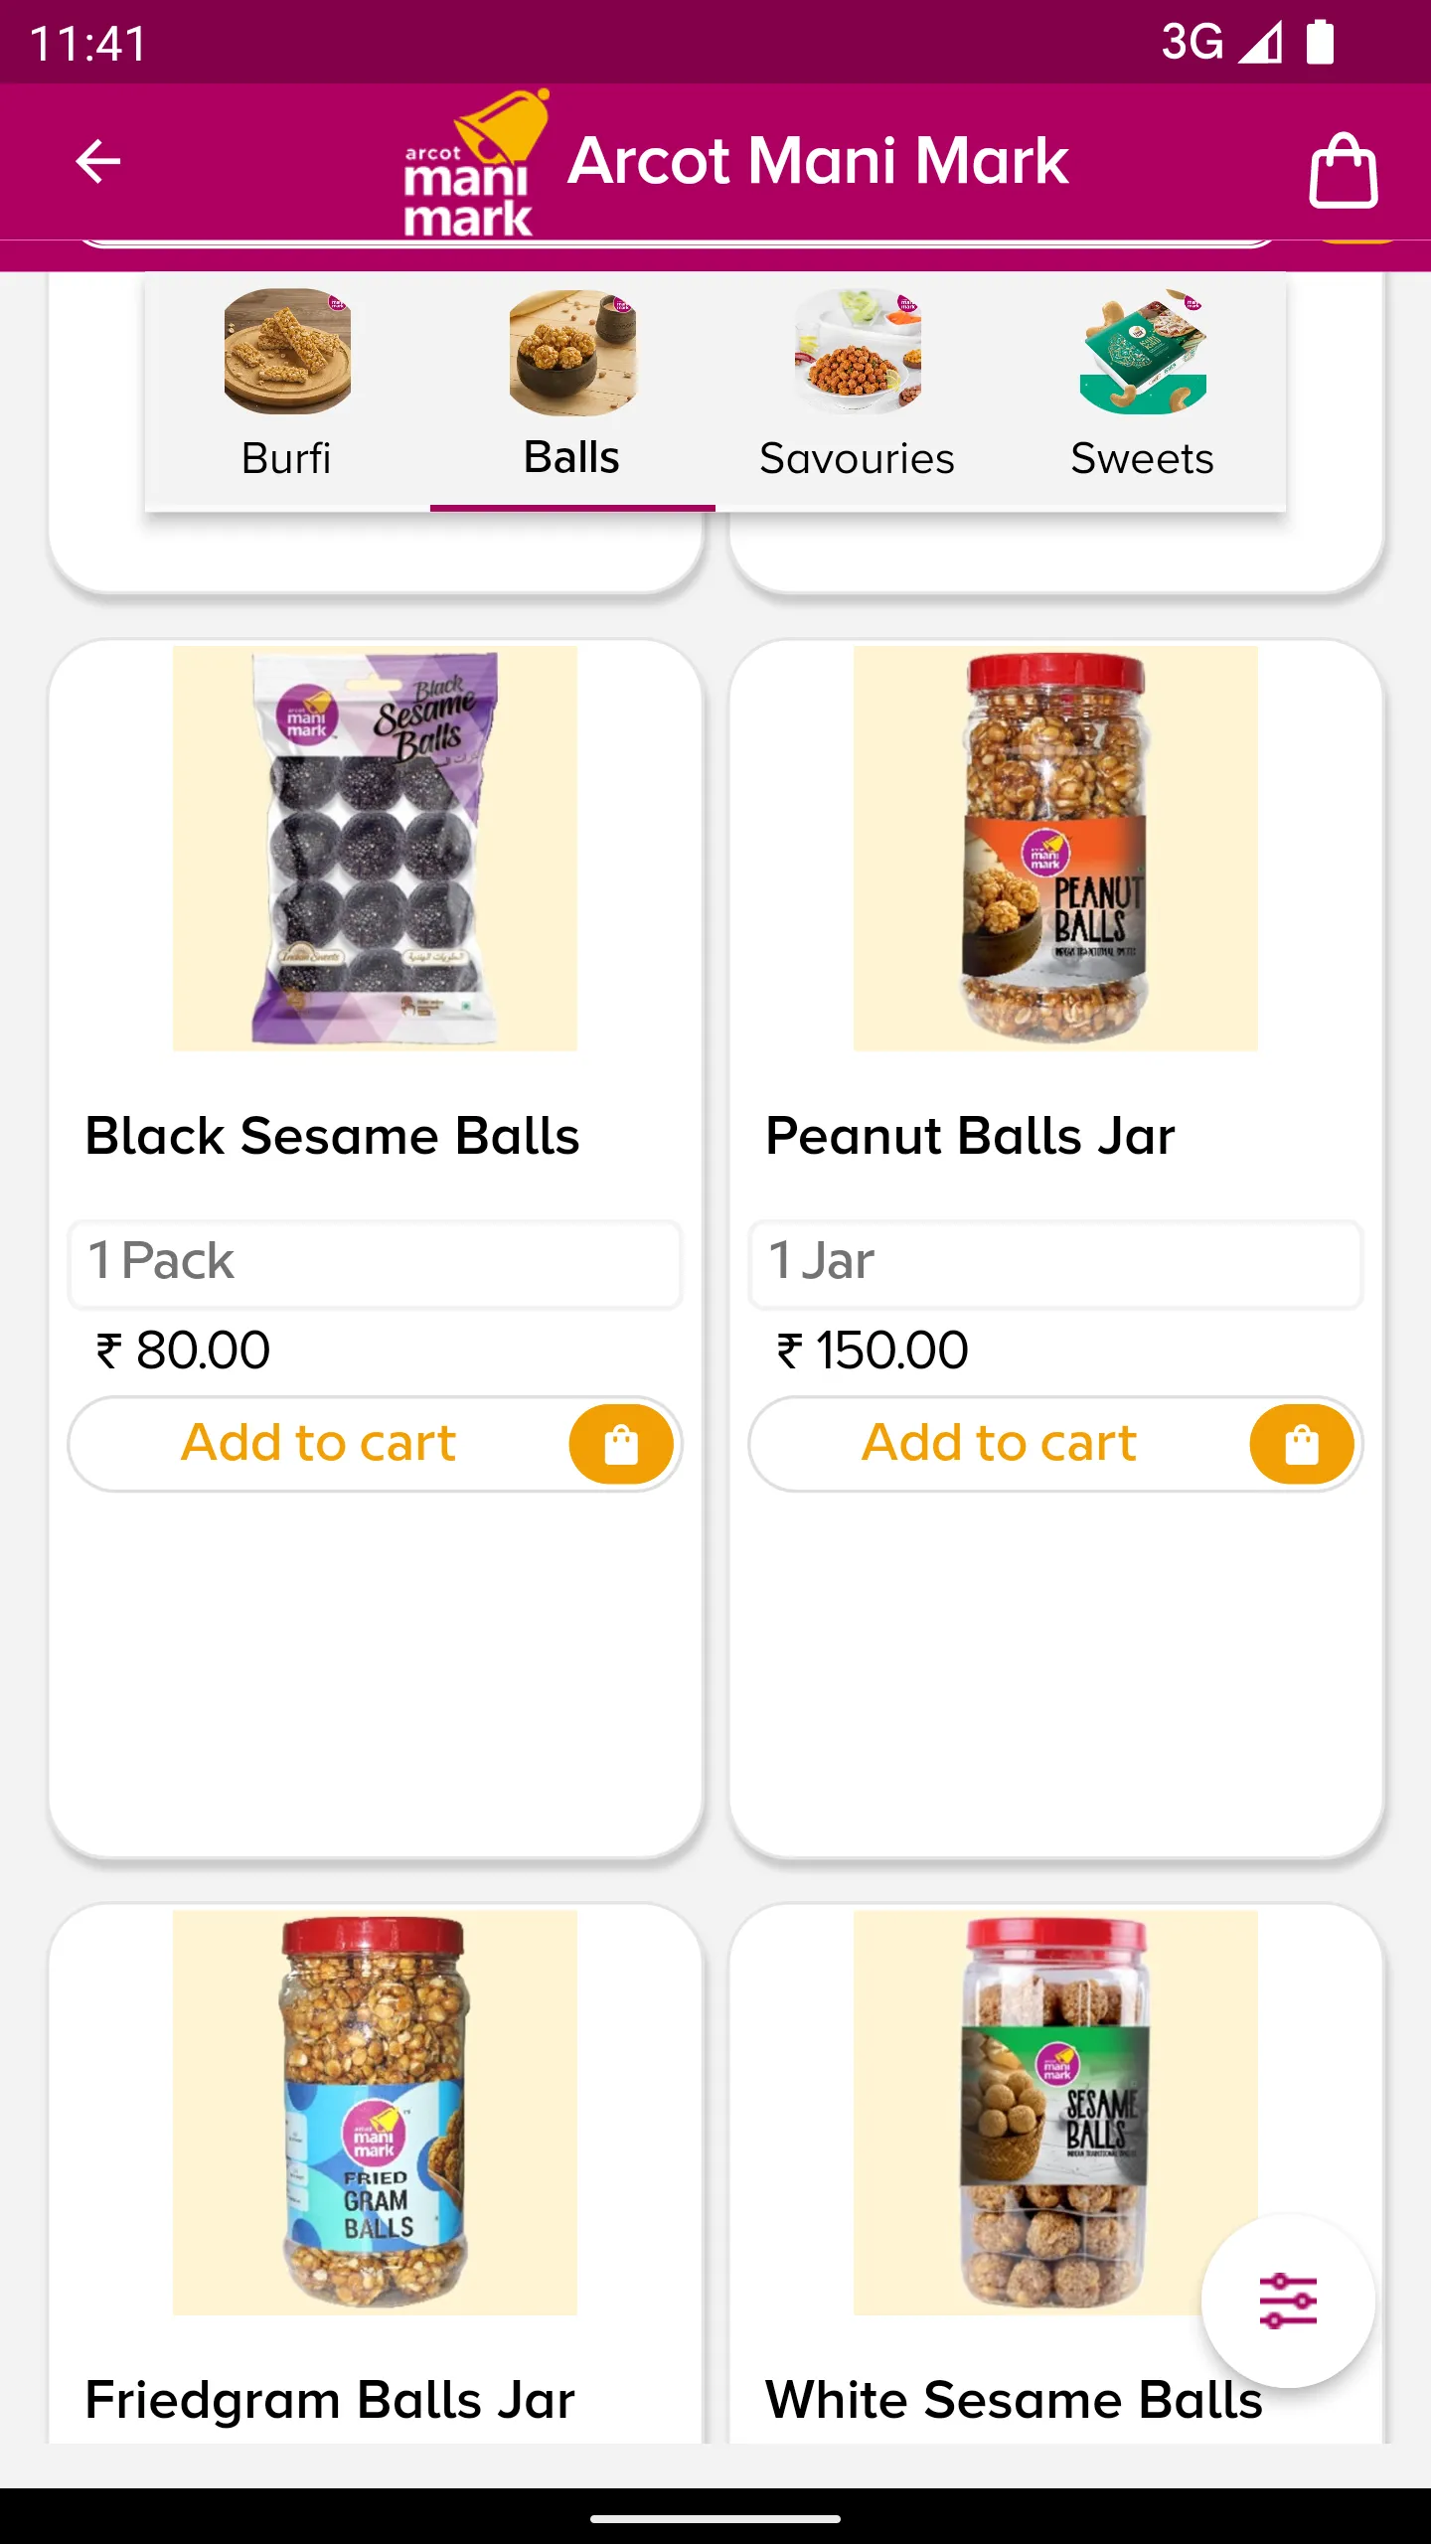Open the 1 Jar quantity selector
Image resolution: width=1431 pixels, height=2544 pixels.
[1055, 1263]
